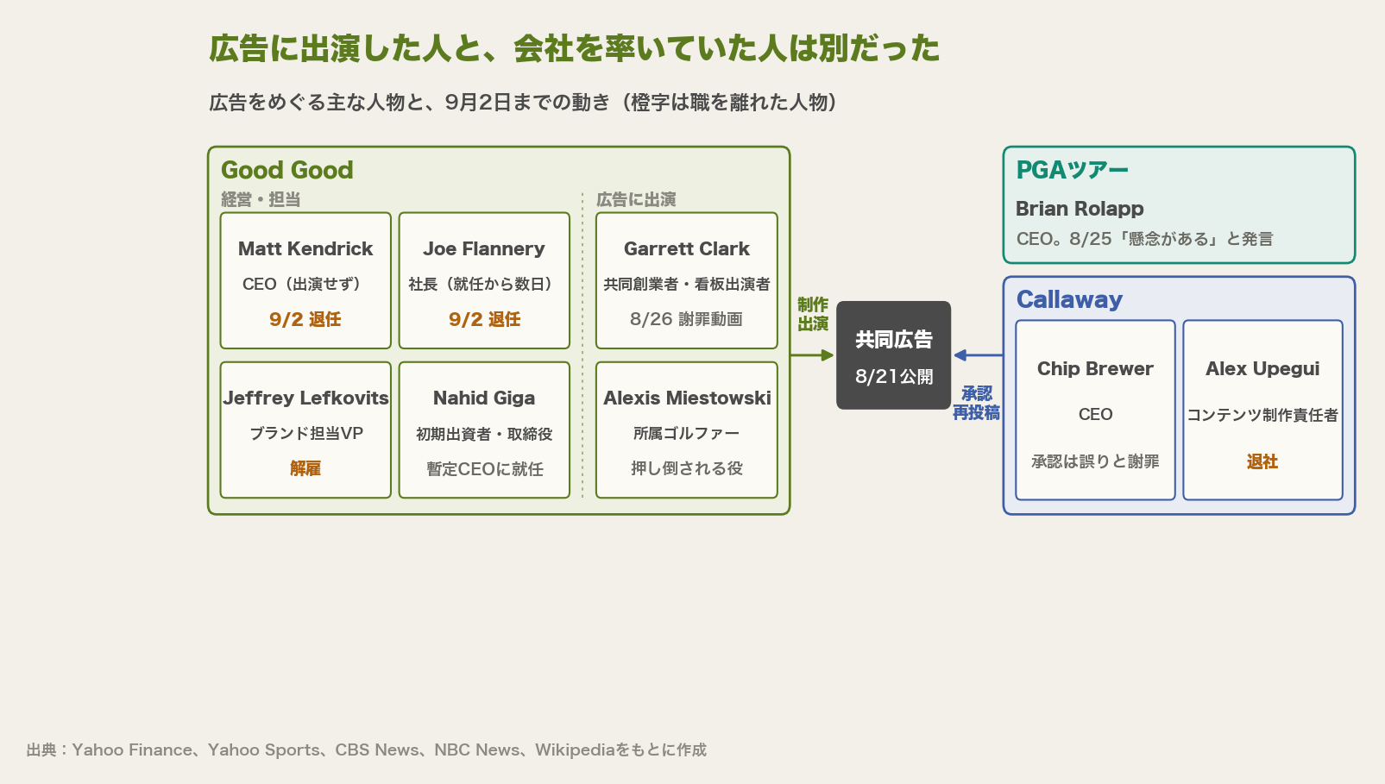Click the 制作出演 arrow label
The height and width of the screenshot is (784, 1385).
tap(813, 314)
